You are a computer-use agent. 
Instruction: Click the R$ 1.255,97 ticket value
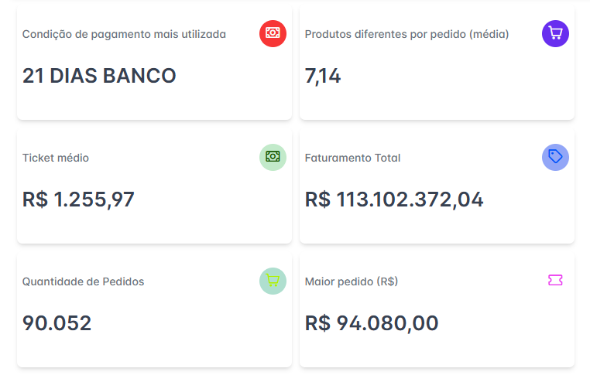(x=78, y=200)
